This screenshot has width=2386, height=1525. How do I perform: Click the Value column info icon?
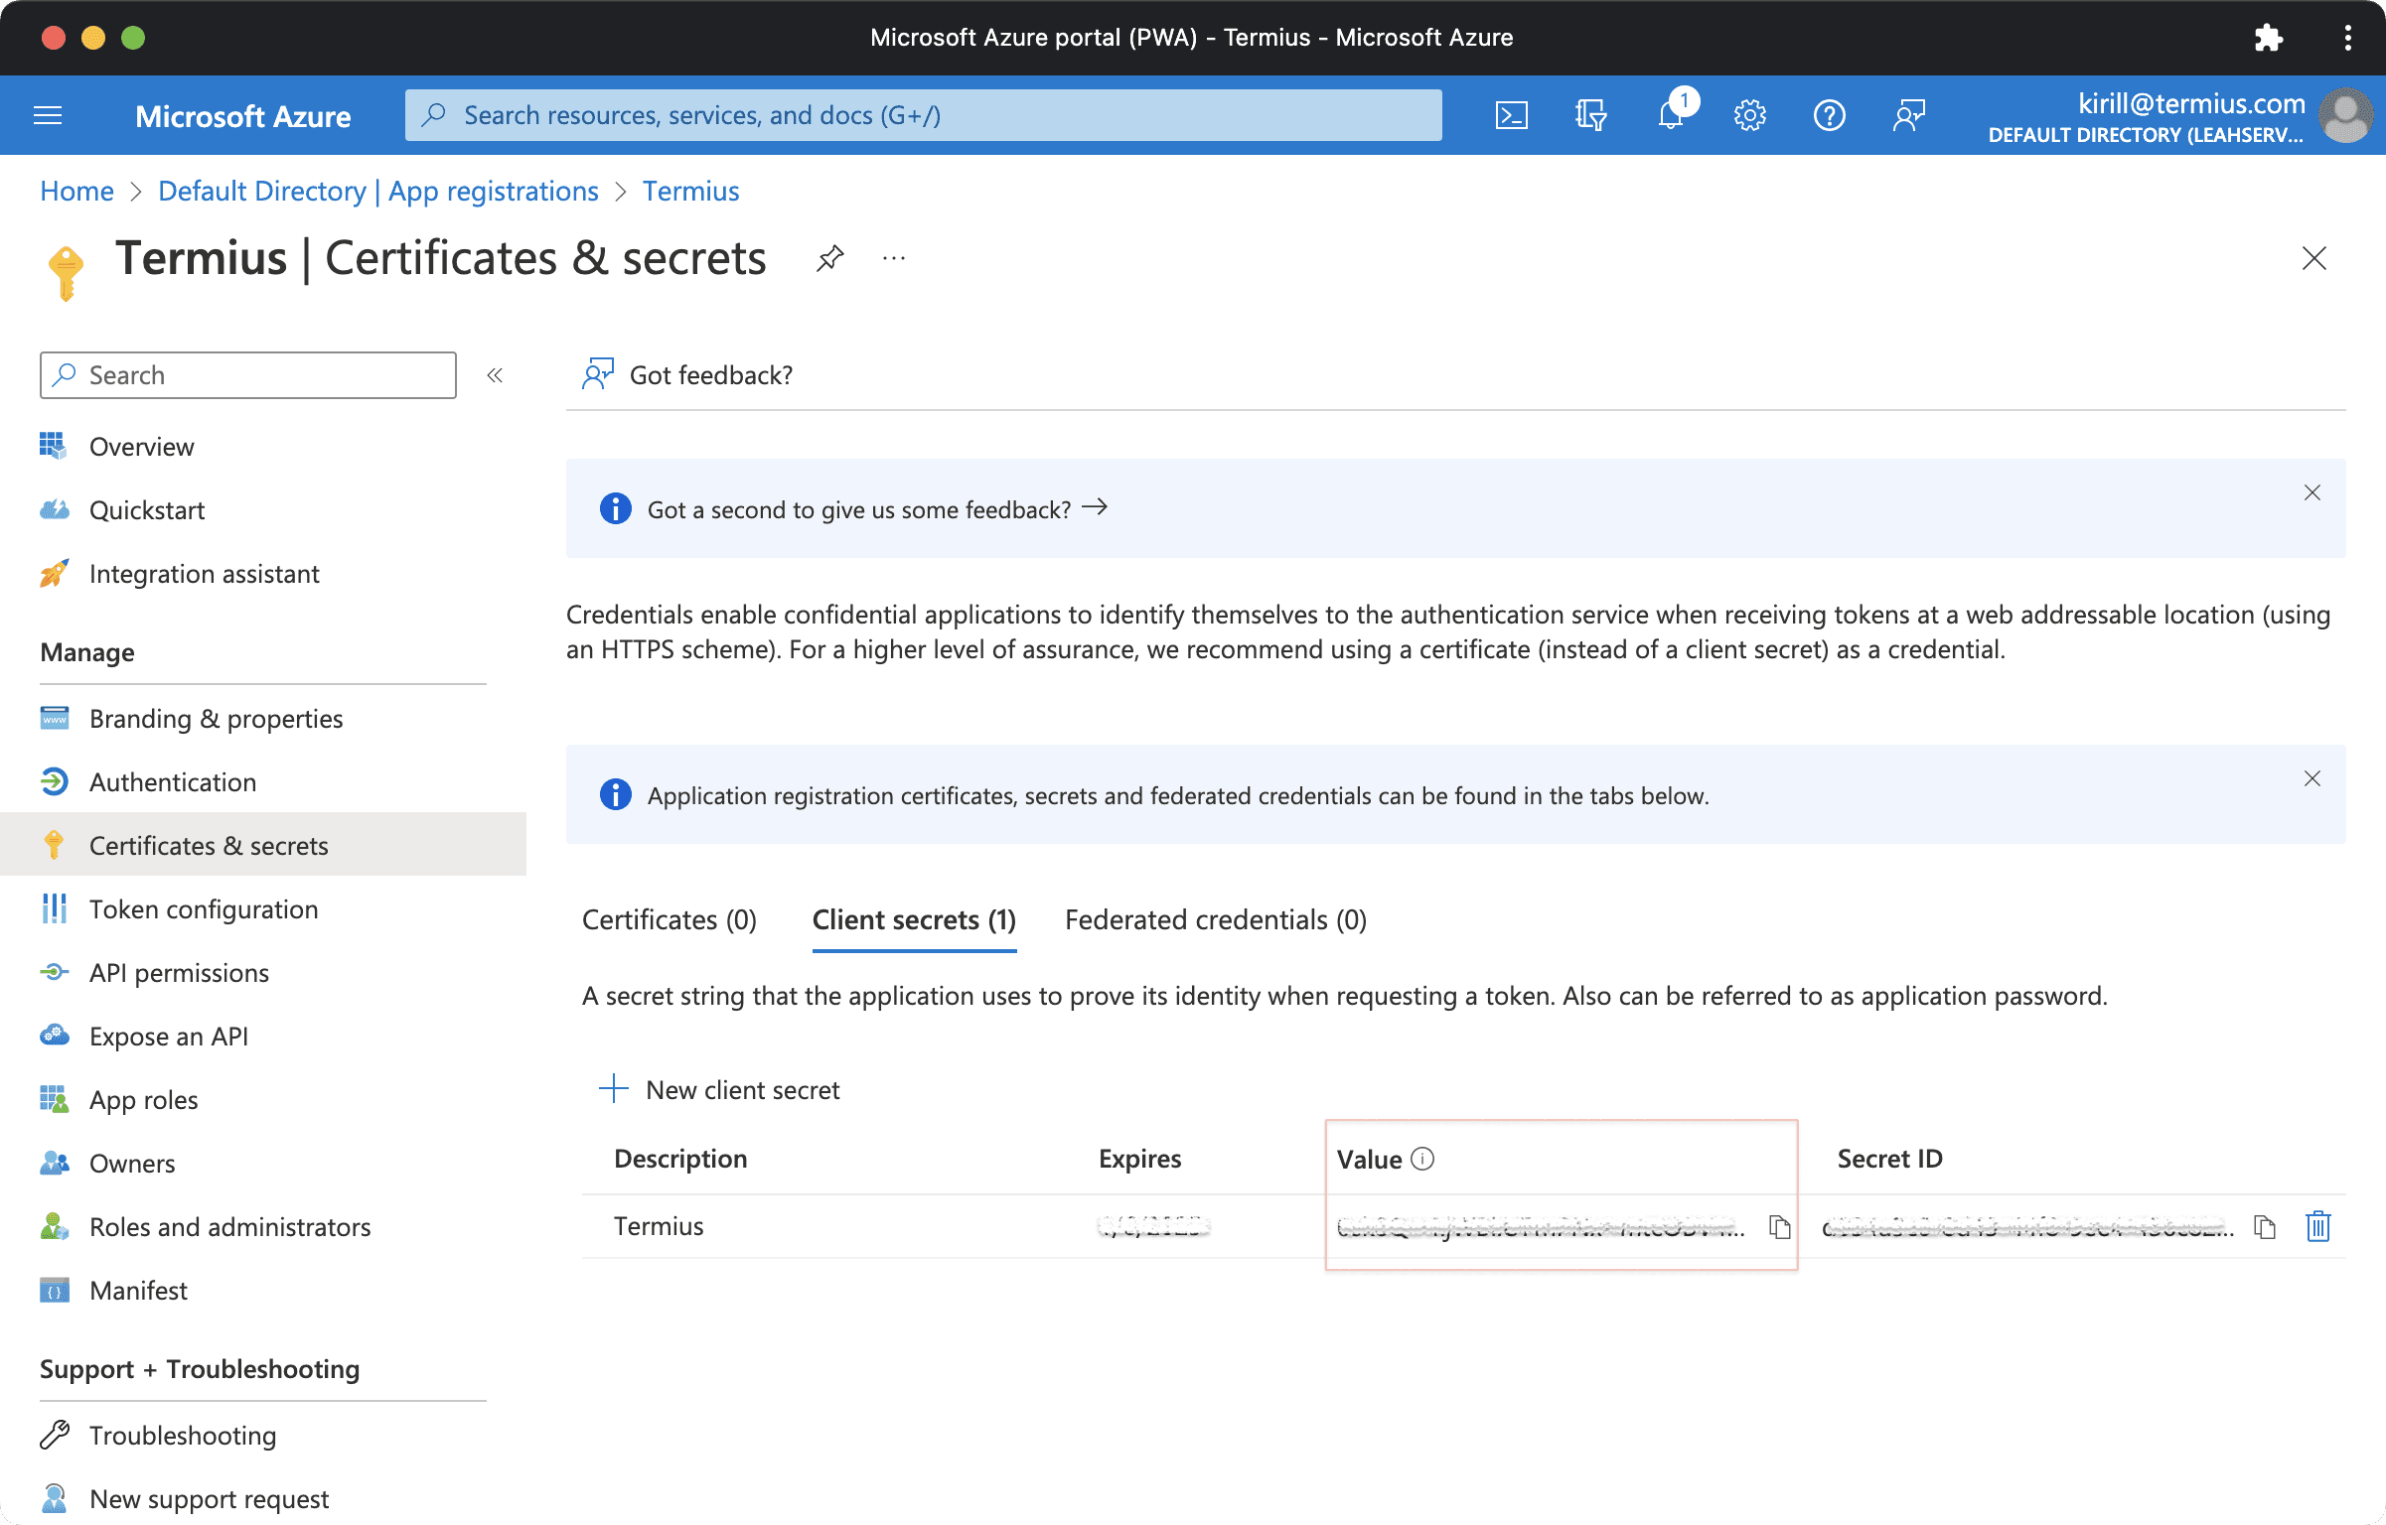point(1422,1159)
